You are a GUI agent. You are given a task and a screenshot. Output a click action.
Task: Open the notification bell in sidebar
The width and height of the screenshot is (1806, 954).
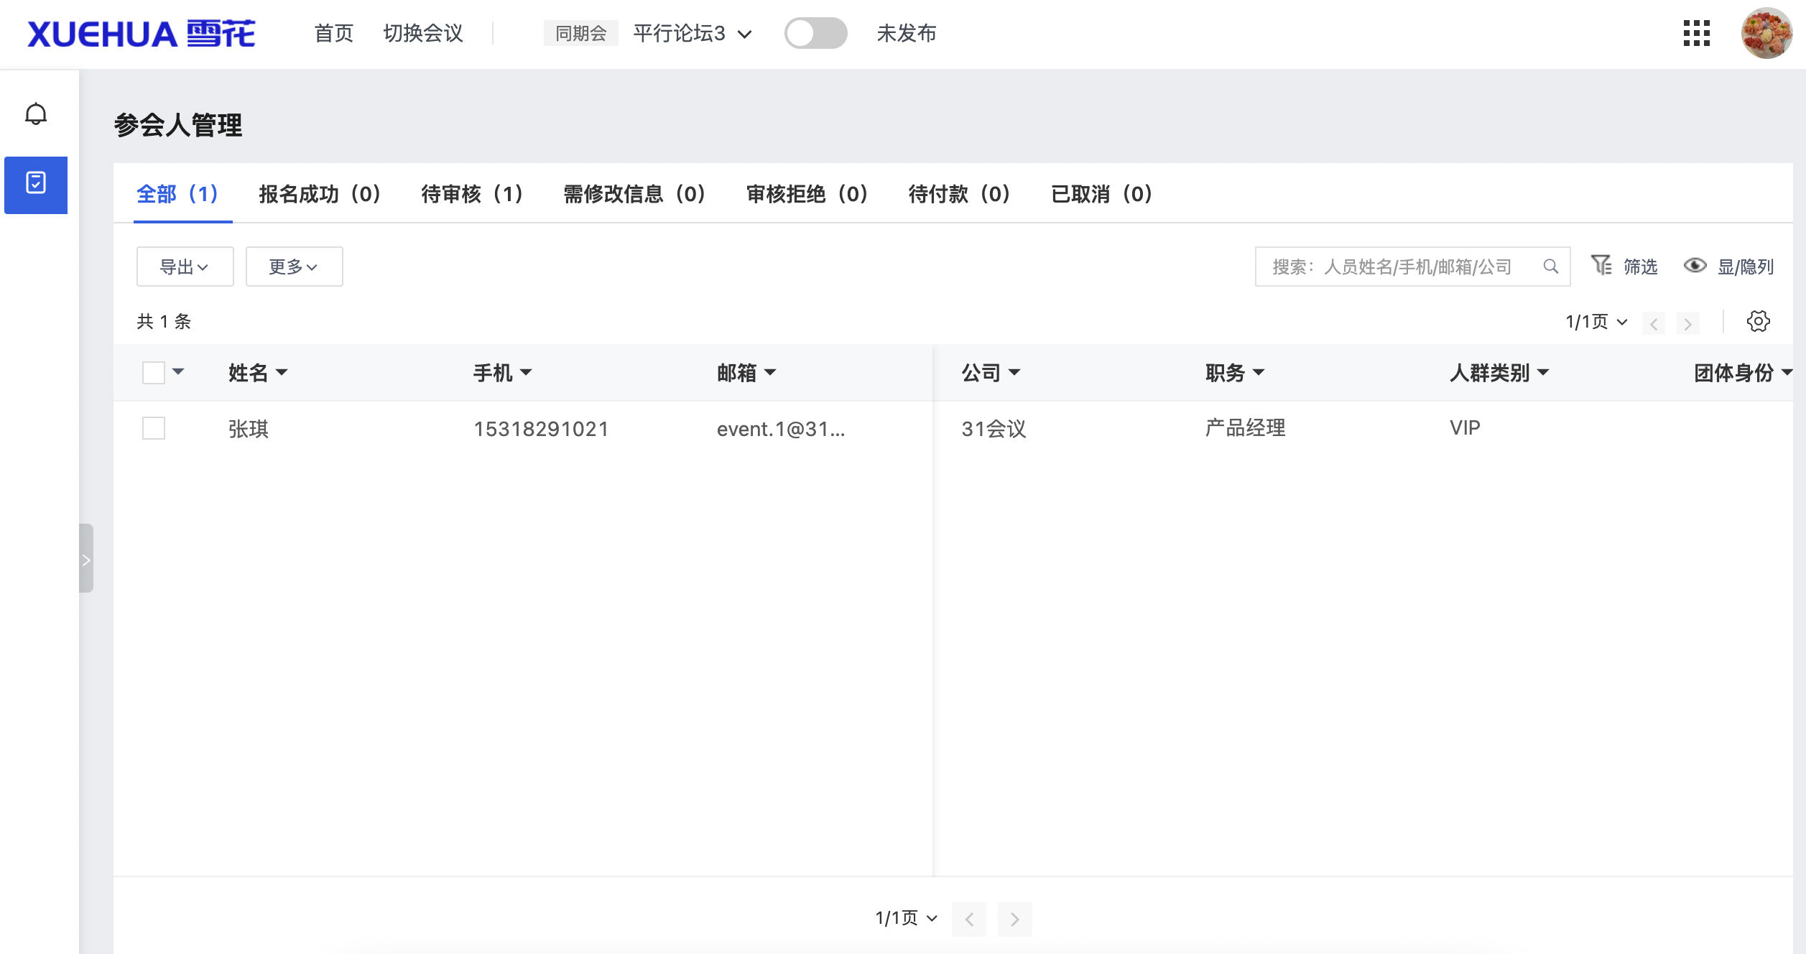pos(36,114)
